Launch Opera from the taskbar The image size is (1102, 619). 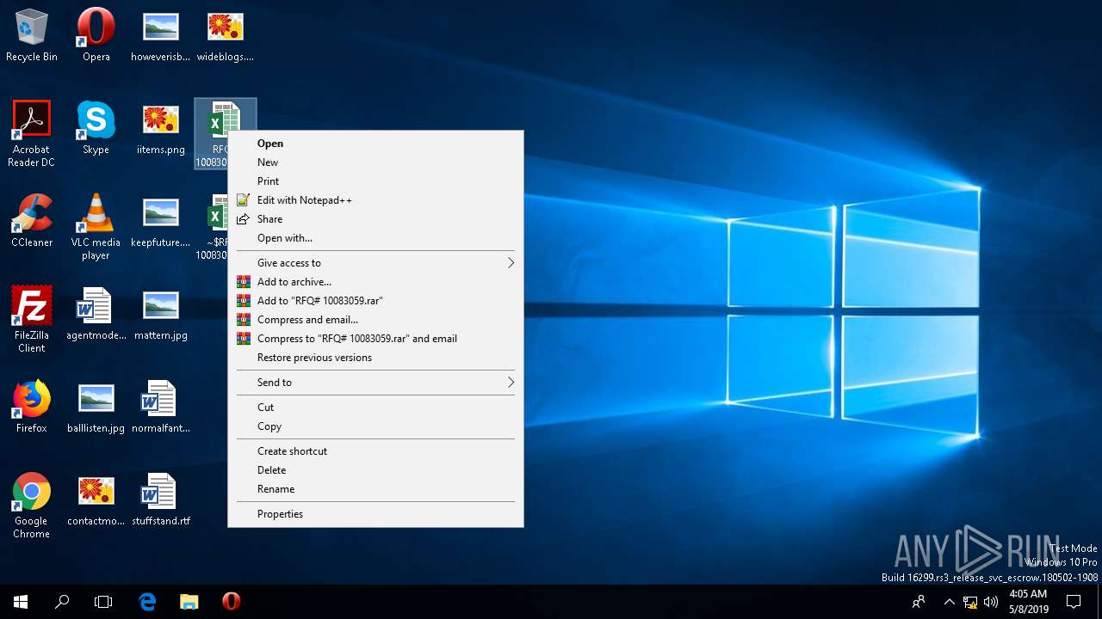[x=231, y=602]
